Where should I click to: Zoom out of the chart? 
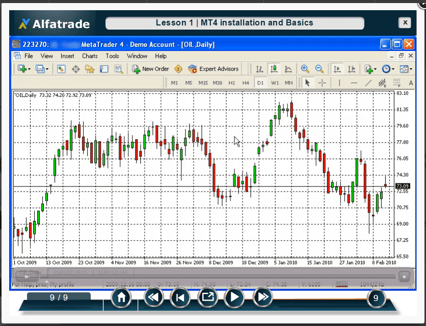(320, 69)
